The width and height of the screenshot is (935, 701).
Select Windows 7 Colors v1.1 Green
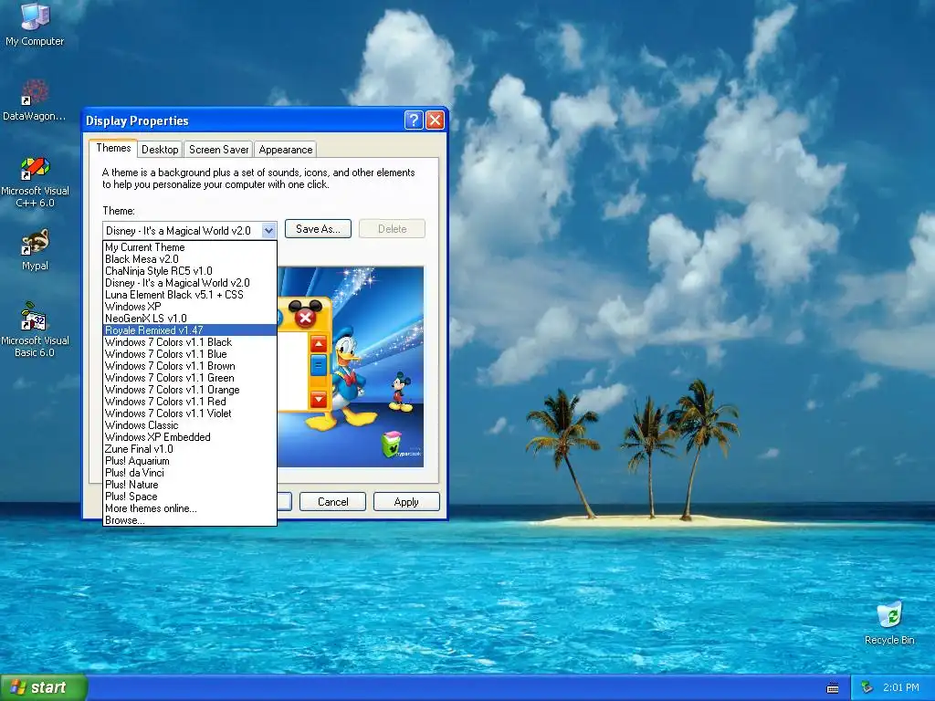click(190, 378)
